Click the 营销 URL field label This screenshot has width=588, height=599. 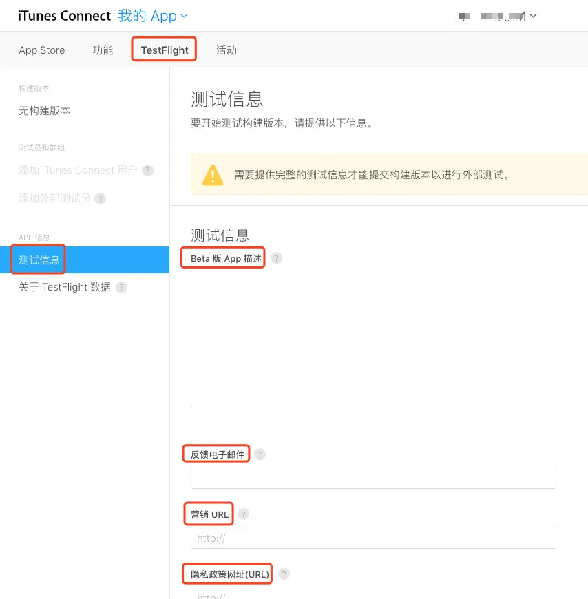click(209, 514)
